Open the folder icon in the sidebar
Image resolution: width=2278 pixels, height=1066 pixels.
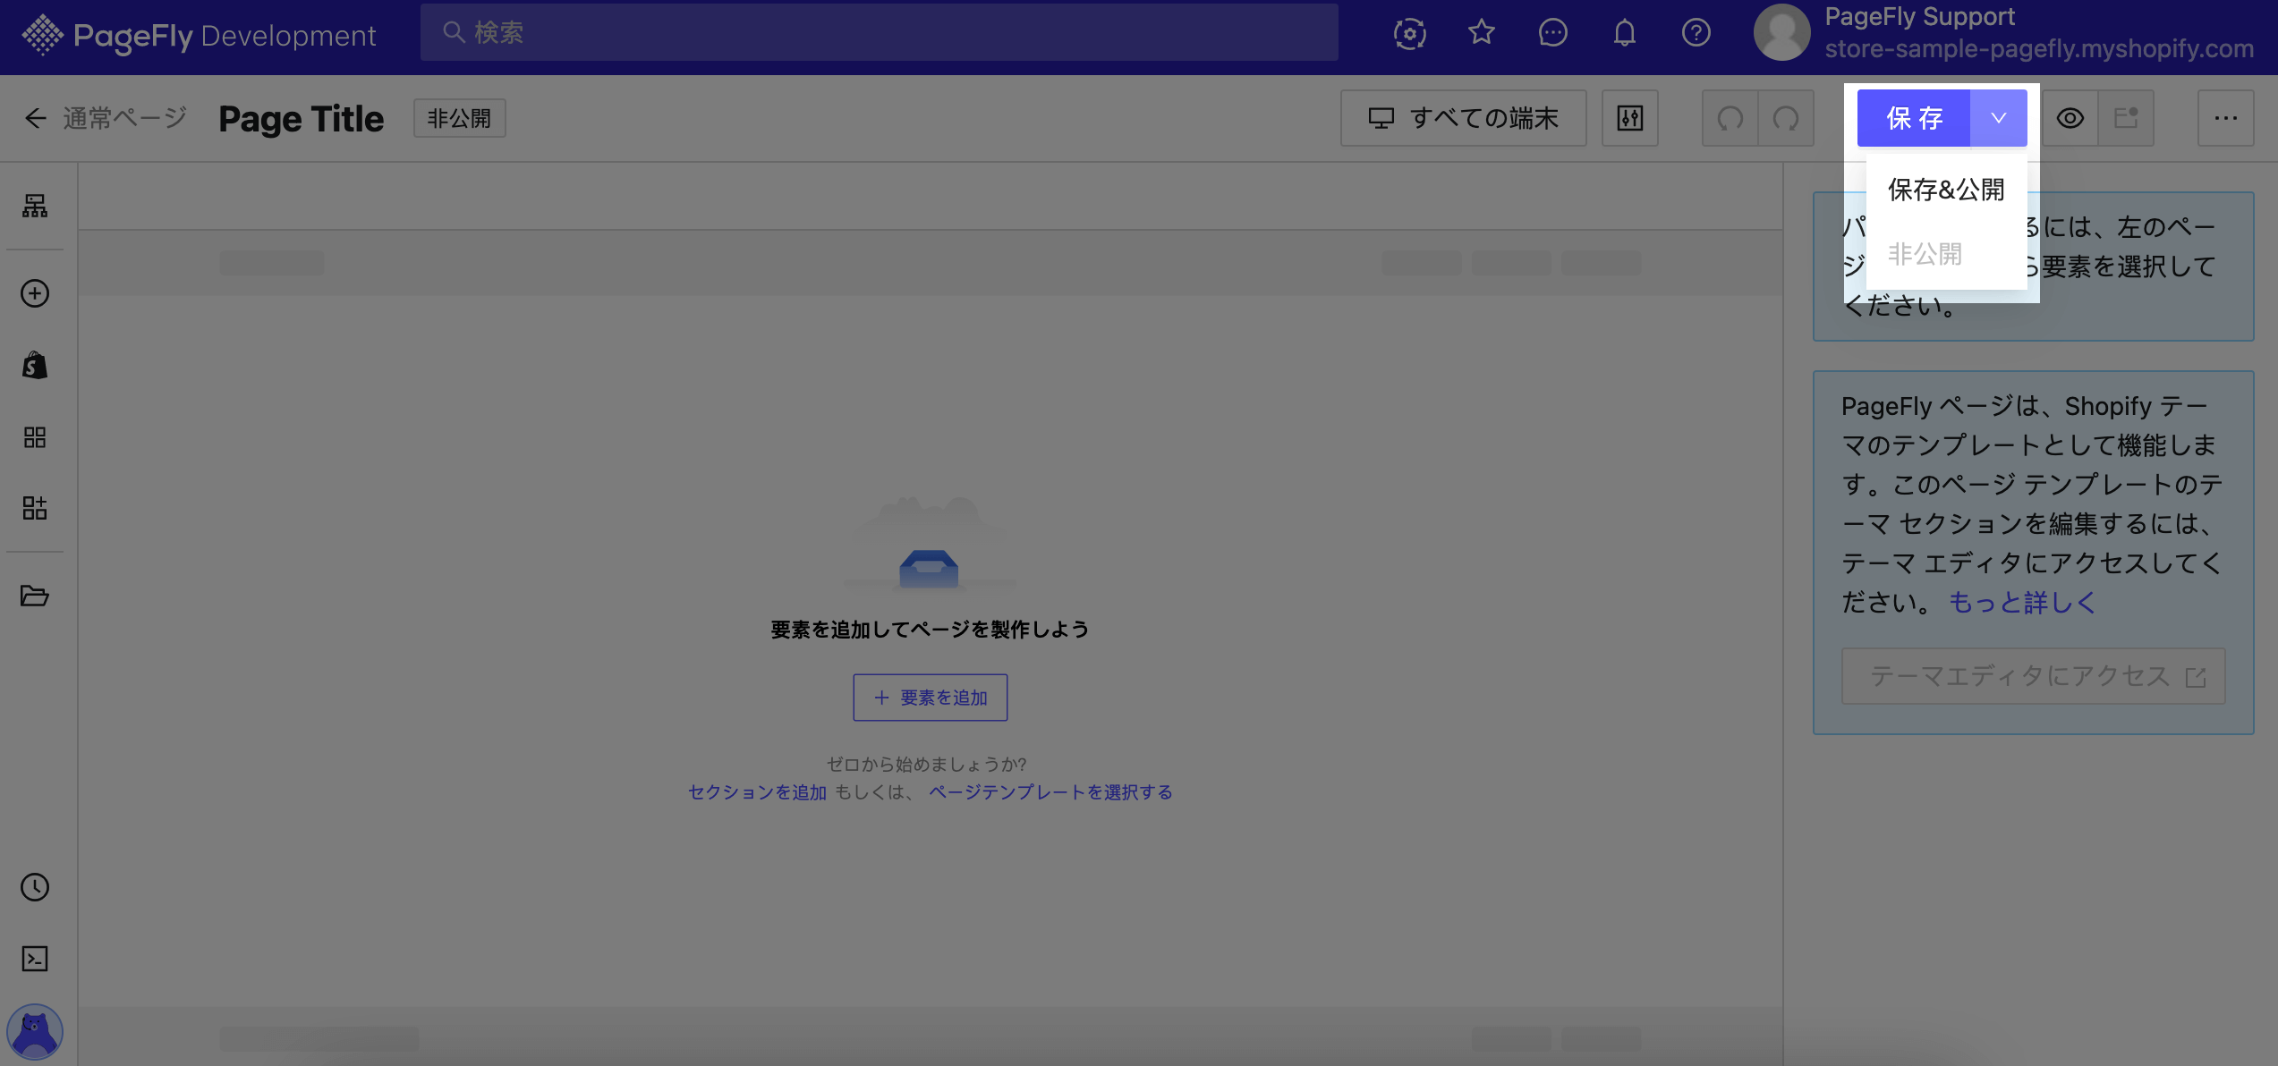tap(35, 596)
